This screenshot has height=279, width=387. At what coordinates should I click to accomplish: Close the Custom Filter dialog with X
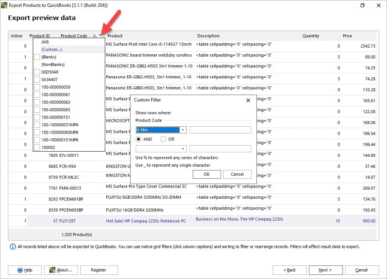tap(248, 100)
